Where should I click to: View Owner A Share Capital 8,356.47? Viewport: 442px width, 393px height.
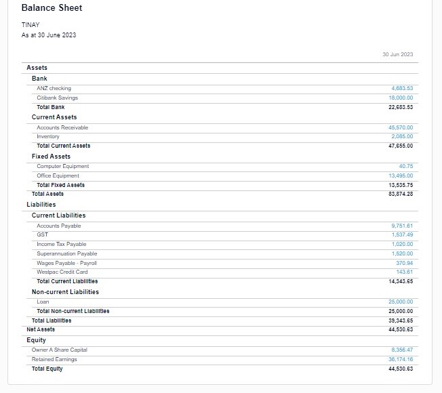pos(402,350)
